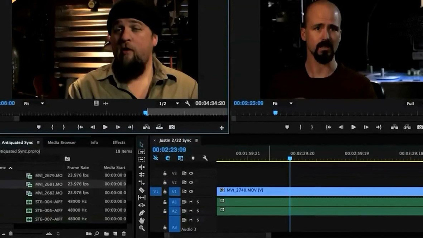Select the Rate Stretch tool
The image size is (423, 238).
click(x=142, y=182)
